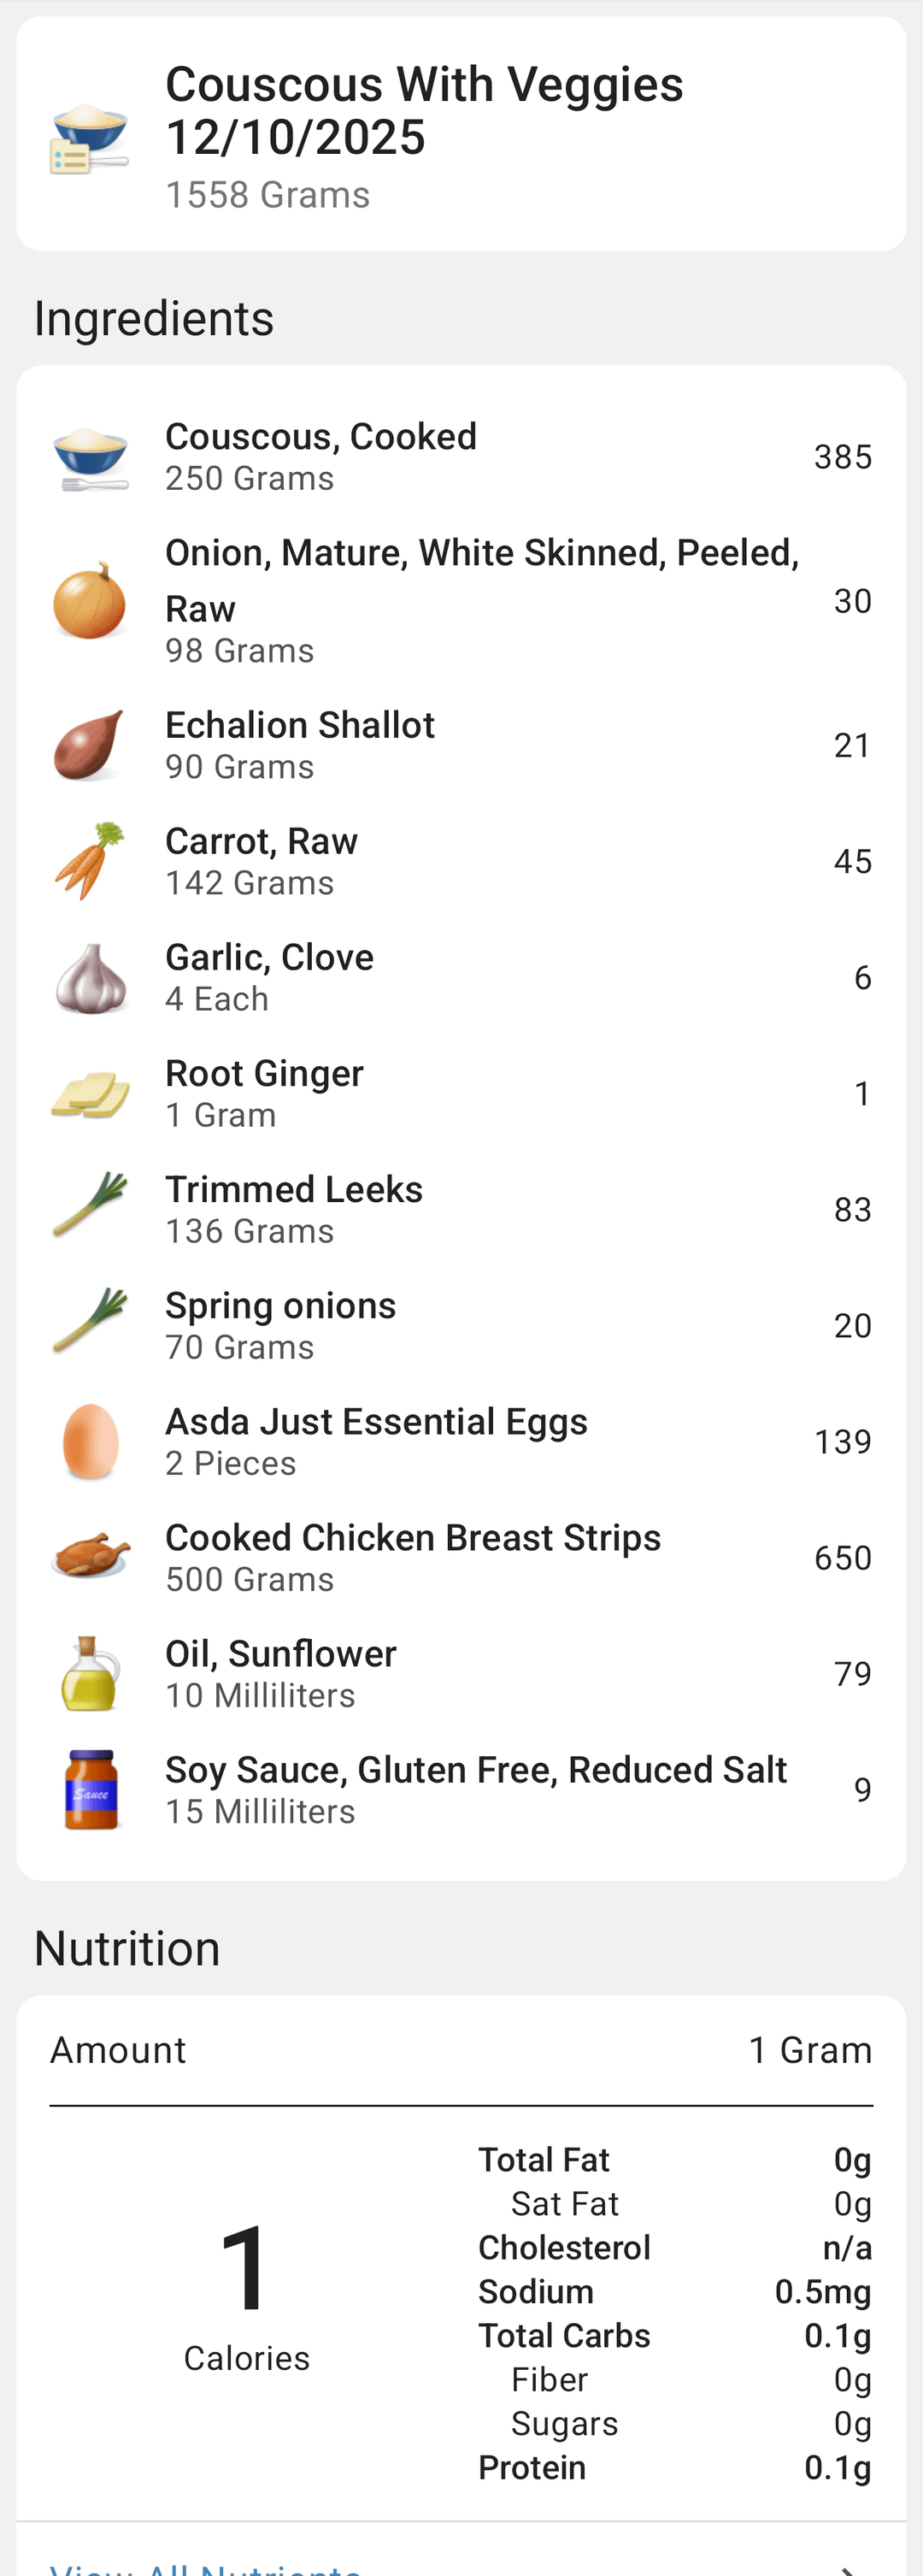Image resolution: width=923 pixels, height=2576 pixels.
Task: Change the 1 Gram amount value
Action: 809,2051
